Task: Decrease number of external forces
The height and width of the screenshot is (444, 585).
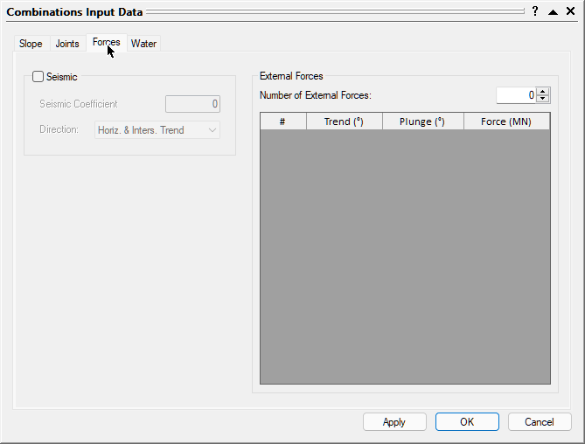Action: click(543, 99)
